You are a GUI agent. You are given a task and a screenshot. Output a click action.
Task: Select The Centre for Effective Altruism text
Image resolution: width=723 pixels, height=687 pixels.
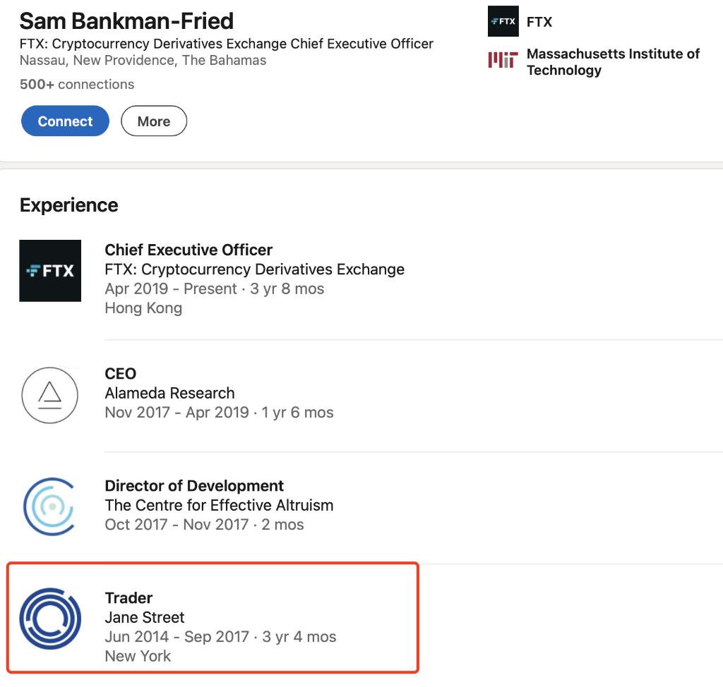(219, 505)
